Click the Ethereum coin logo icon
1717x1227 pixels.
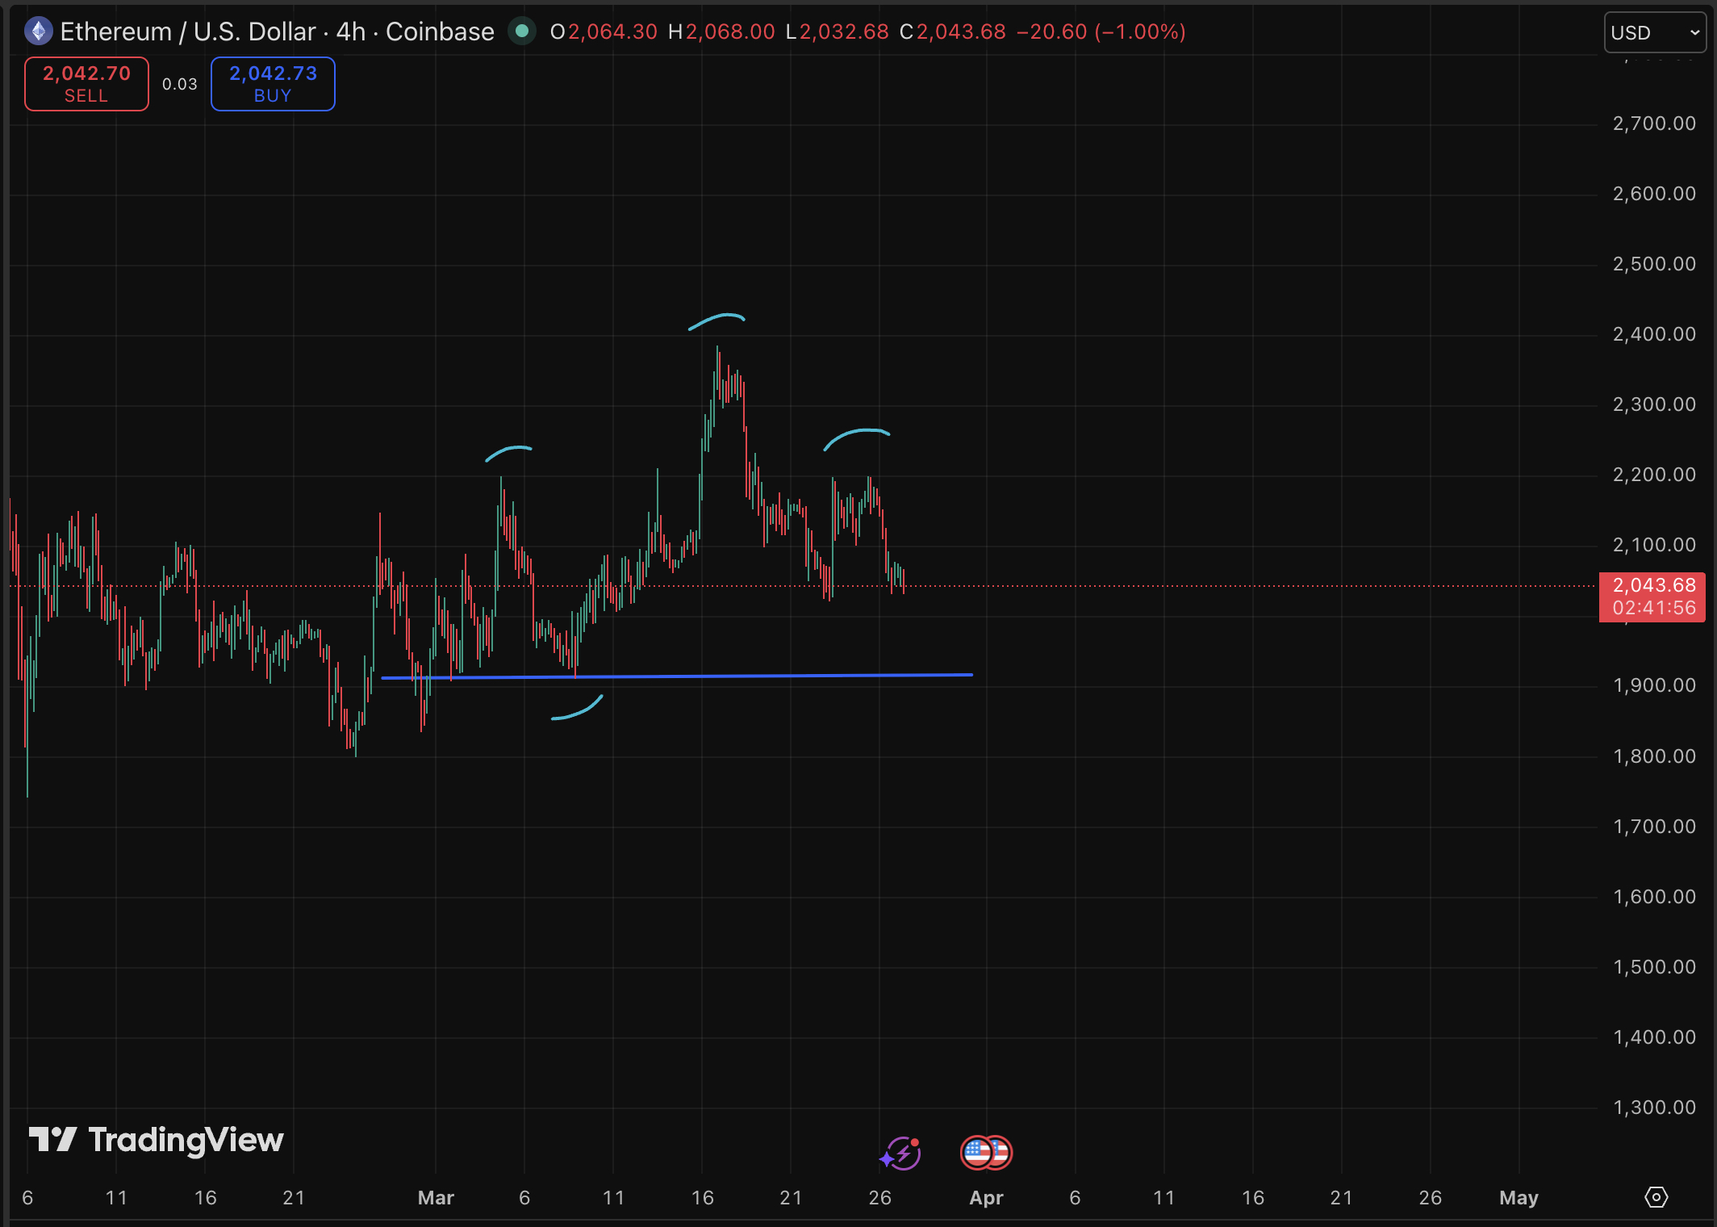pos(38,31)
